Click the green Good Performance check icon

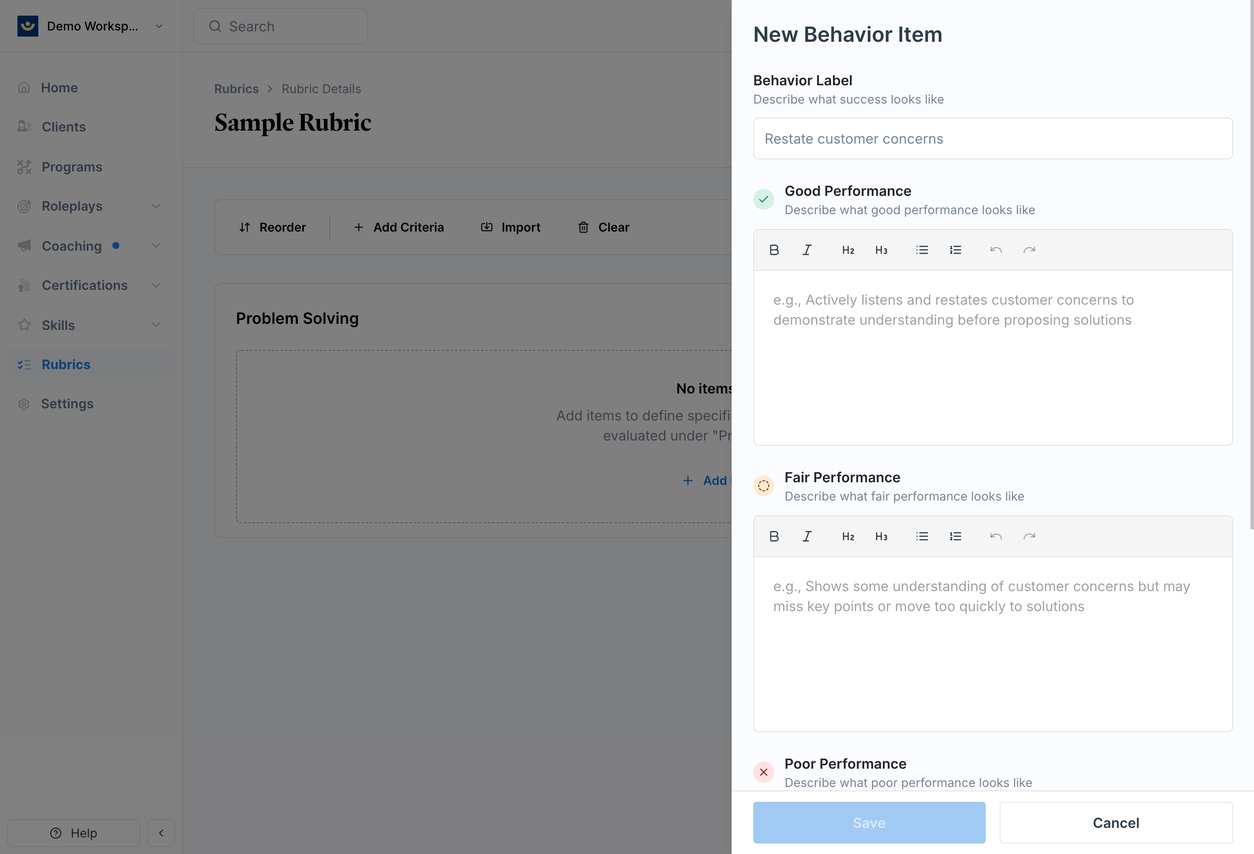764,200
